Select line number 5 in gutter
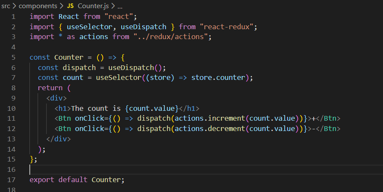The image size is (383, 192). (x=13, y=58)
